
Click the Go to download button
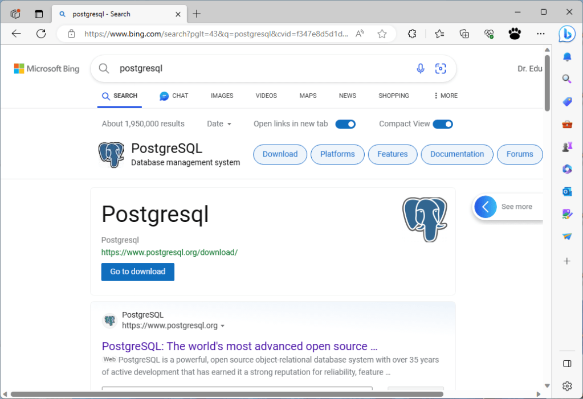(138, 272)
